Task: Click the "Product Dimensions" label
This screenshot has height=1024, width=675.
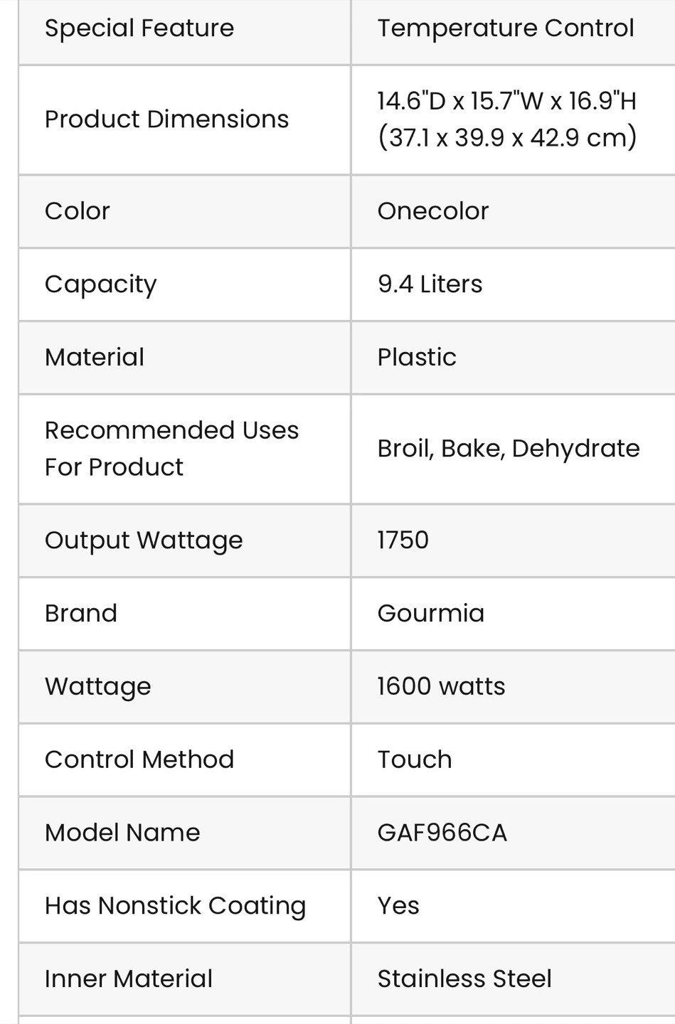Action: tap(166, 119)
